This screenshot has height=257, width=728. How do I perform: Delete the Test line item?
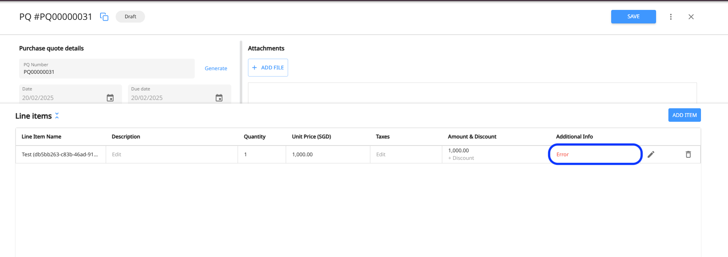(688, 154)
